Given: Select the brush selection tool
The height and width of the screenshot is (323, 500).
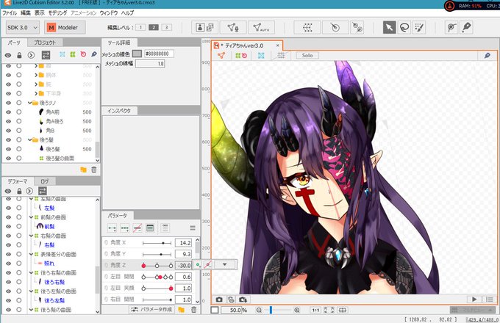Looking at the screenshot, I should point(419,28).
